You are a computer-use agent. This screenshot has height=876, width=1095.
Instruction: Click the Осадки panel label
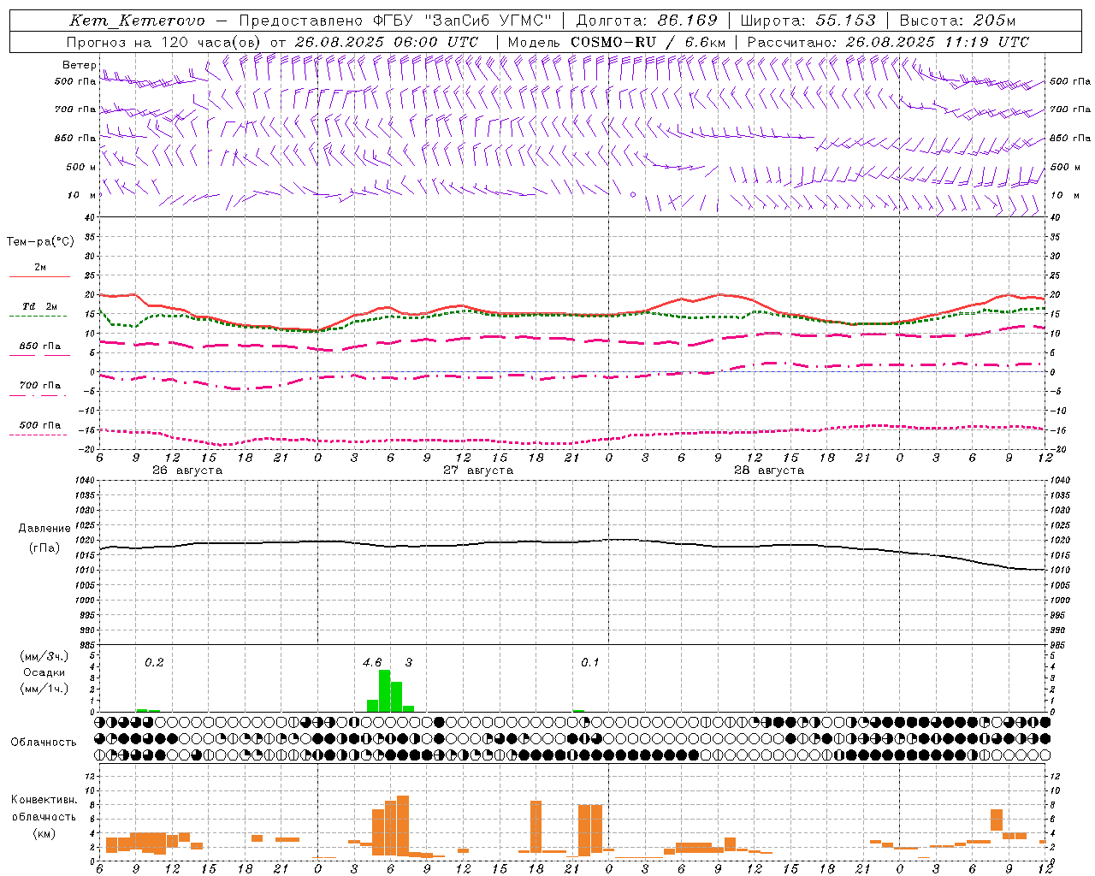(44, 672)
